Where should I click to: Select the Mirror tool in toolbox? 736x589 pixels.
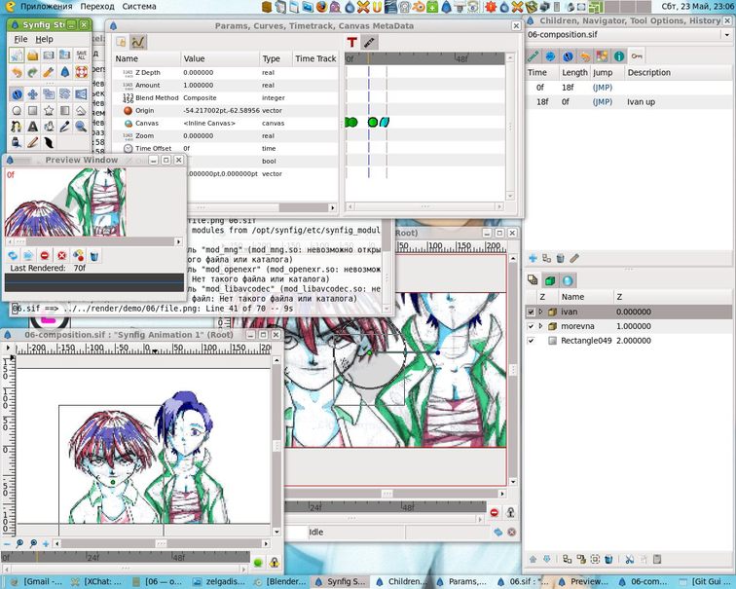81,94
